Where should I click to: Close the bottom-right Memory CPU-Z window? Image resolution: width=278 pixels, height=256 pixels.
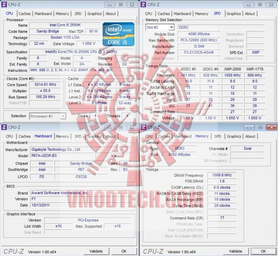(x=271, y=127)
